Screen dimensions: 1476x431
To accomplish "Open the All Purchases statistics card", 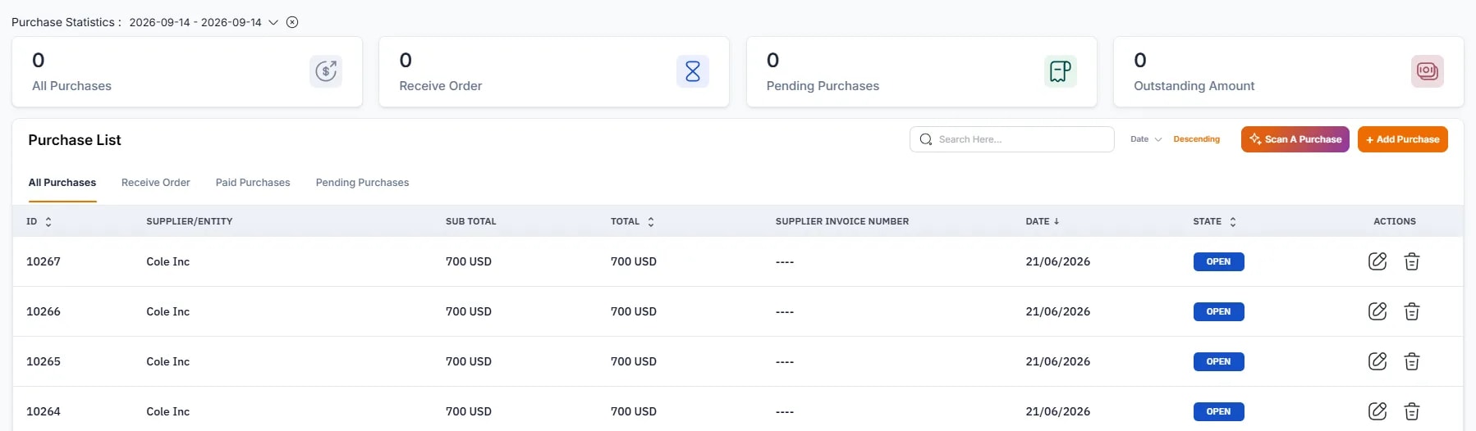I will pos(187,71).
